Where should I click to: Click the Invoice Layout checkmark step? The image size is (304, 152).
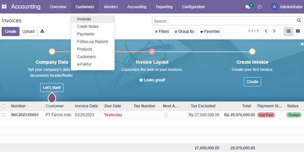152,52
